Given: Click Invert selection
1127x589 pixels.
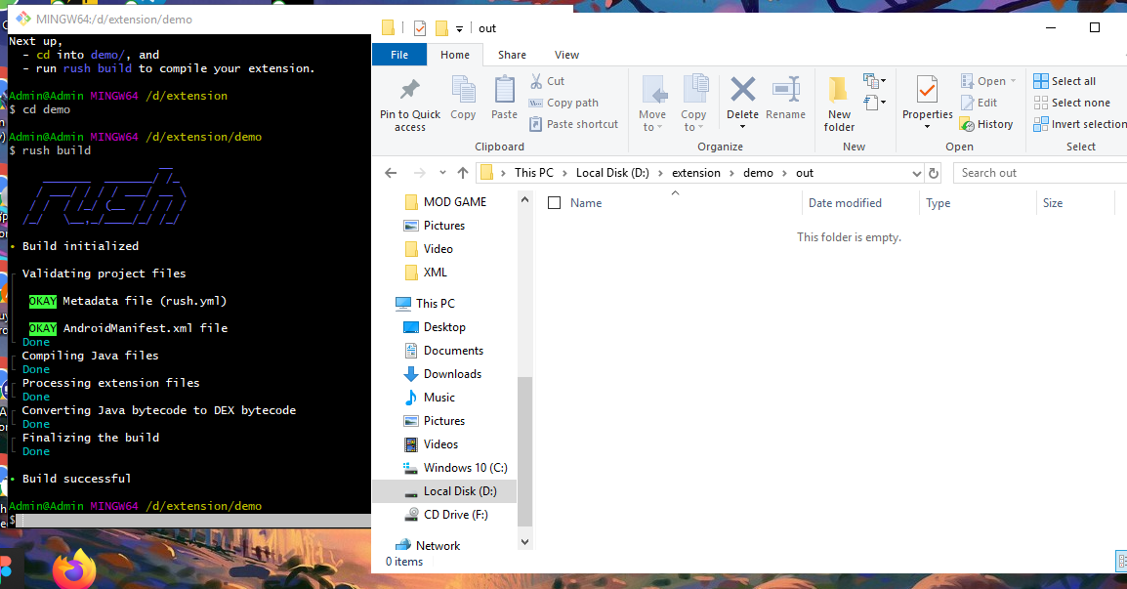Looking at the screenshot, I should tap(1079, 124).
